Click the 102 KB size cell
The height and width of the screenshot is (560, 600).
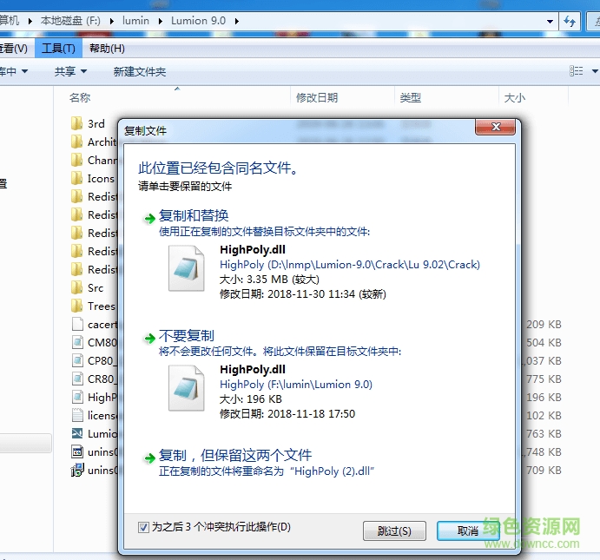pos(544,415)
